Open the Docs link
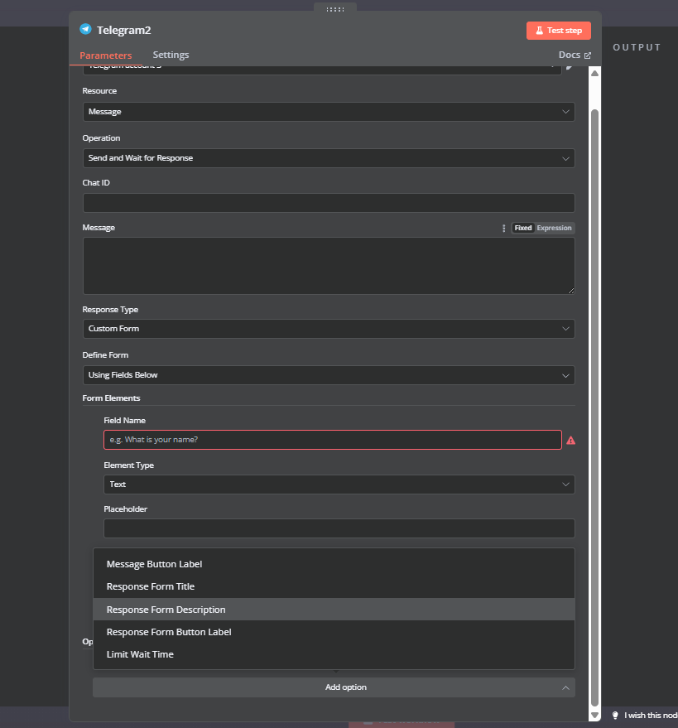 575,55
